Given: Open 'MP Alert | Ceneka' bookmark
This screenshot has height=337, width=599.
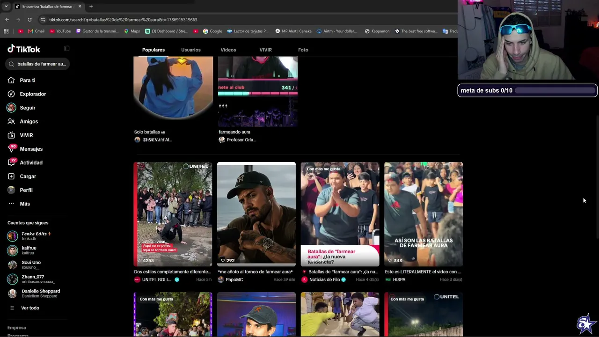Looking at the screenshot, I should coord(293,31).
